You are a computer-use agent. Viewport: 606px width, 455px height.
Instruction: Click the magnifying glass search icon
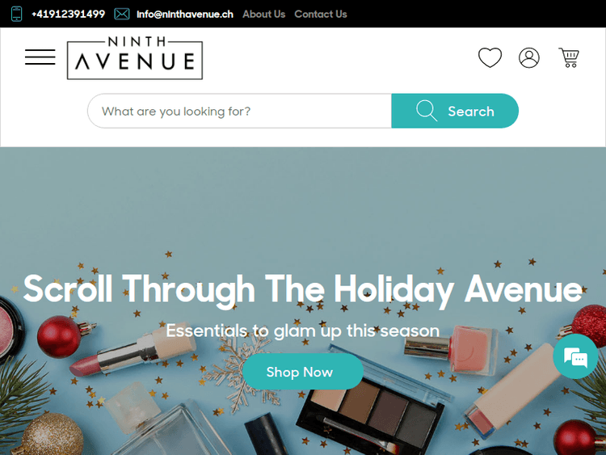[427, 111]
